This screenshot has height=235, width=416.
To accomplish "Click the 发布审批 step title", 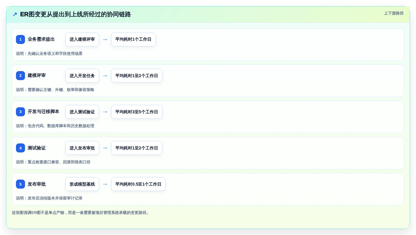I will point(37,184).
